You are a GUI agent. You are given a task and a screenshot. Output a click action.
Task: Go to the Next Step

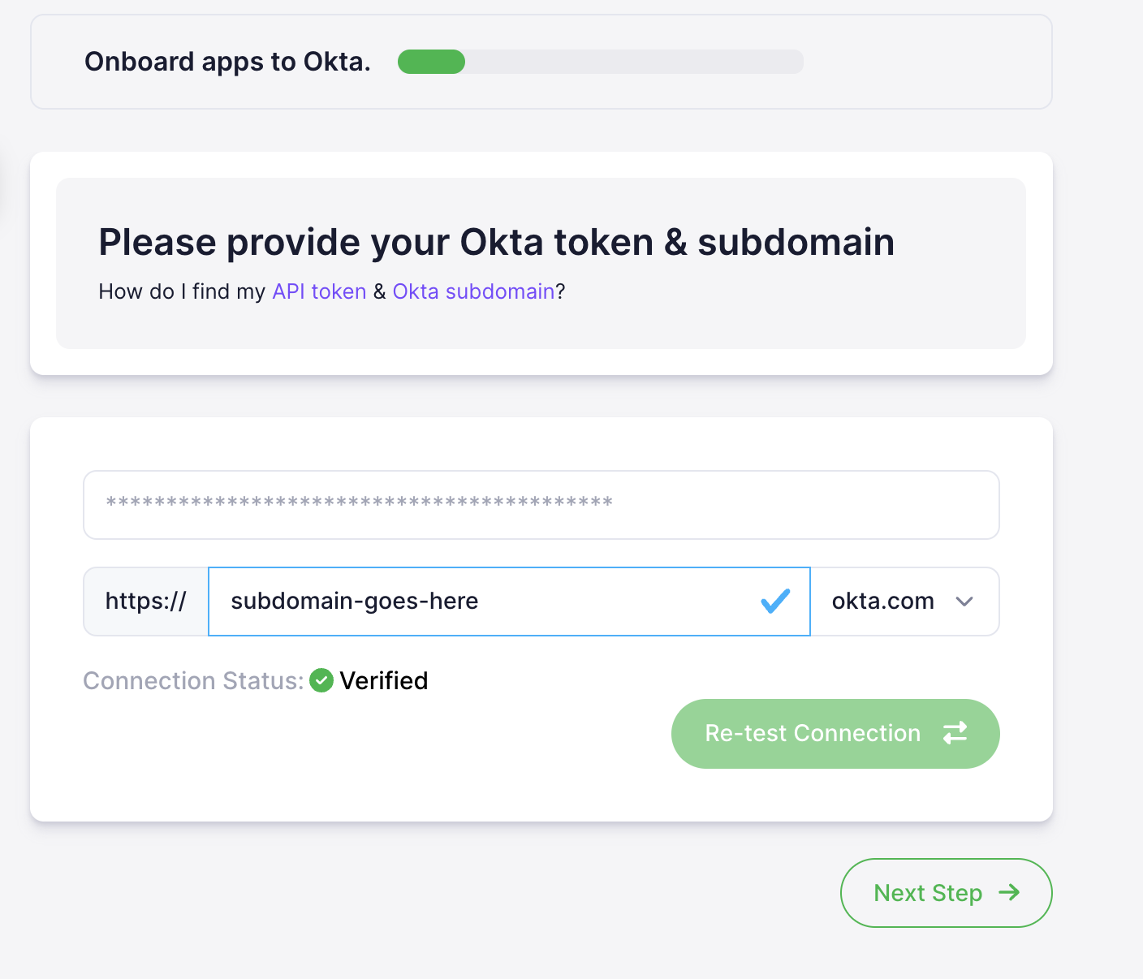(x=946, y=893)
